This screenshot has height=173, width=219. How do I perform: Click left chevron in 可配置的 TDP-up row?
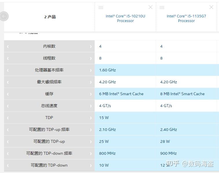tap(8, 142)
